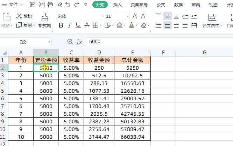Screen dimensions: 233x146
Task: Toggle horizontal center alignment
Action: point(168,25)
